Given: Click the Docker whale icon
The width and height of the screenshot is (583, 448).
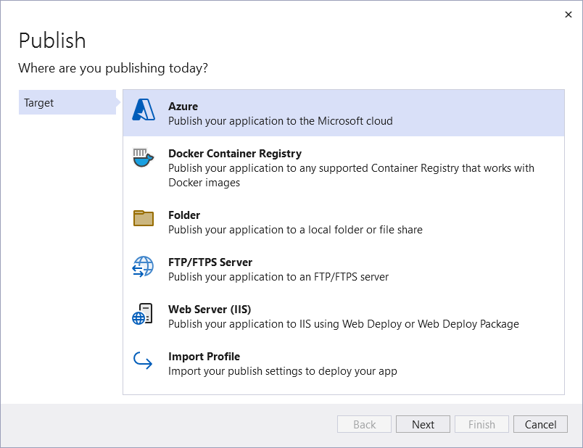Looking at the screenshot, I should [x=144, y=157].
